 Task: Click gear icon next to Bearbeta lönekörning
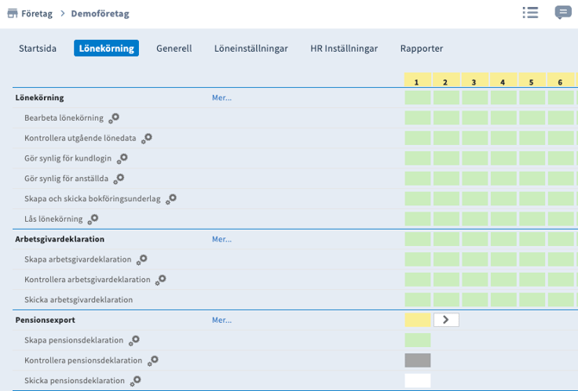coord(114,118)
